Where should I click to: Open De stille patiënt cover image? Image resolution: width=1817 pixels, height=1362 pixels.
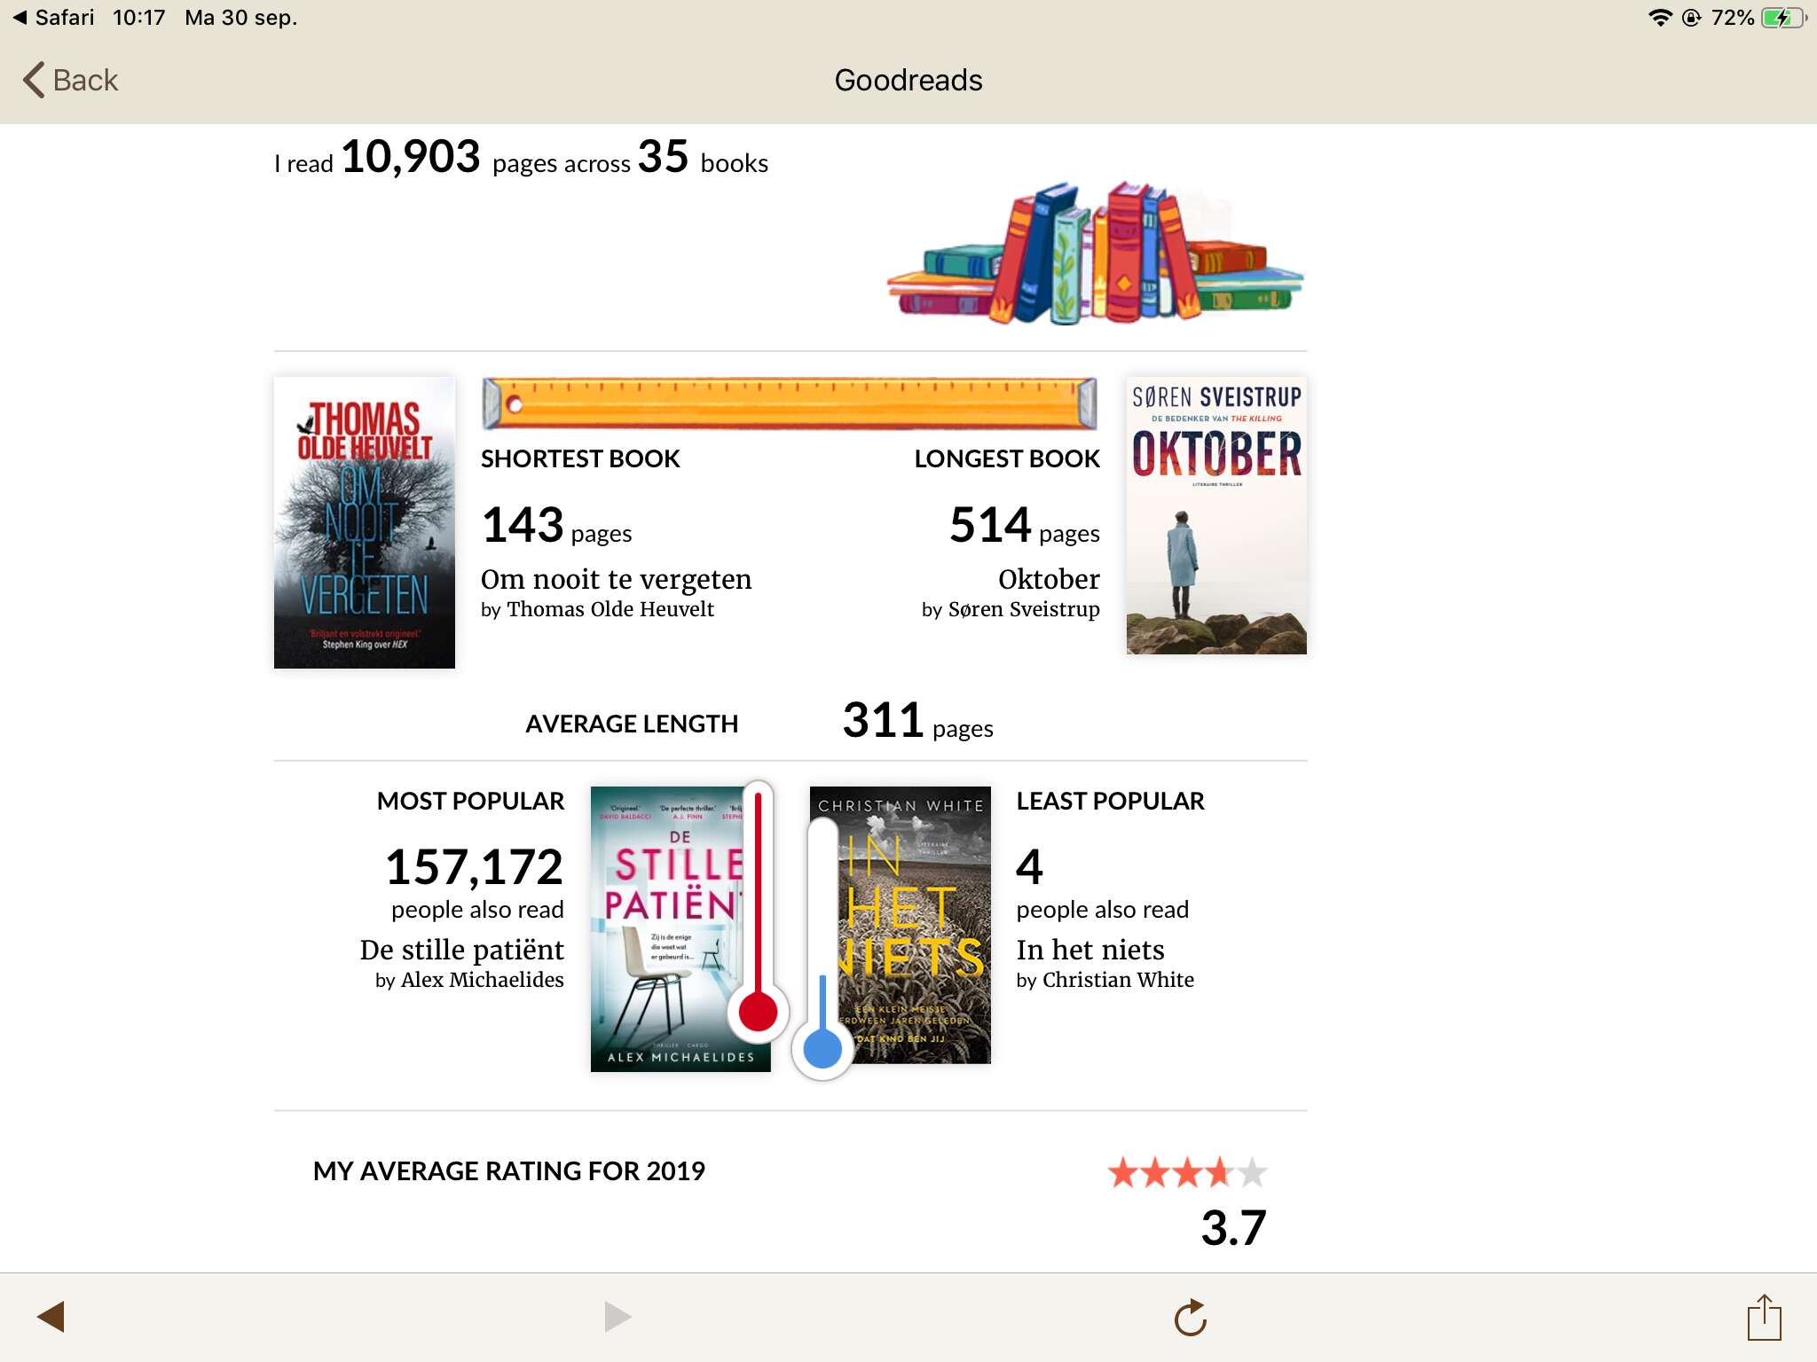point(680,928)
